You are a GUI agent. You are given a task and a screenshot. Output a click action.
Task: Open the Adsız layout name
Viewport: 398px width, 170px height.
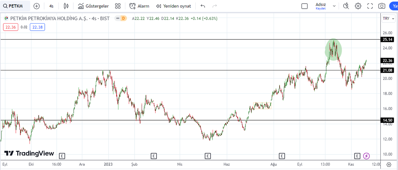click(321, 4)
